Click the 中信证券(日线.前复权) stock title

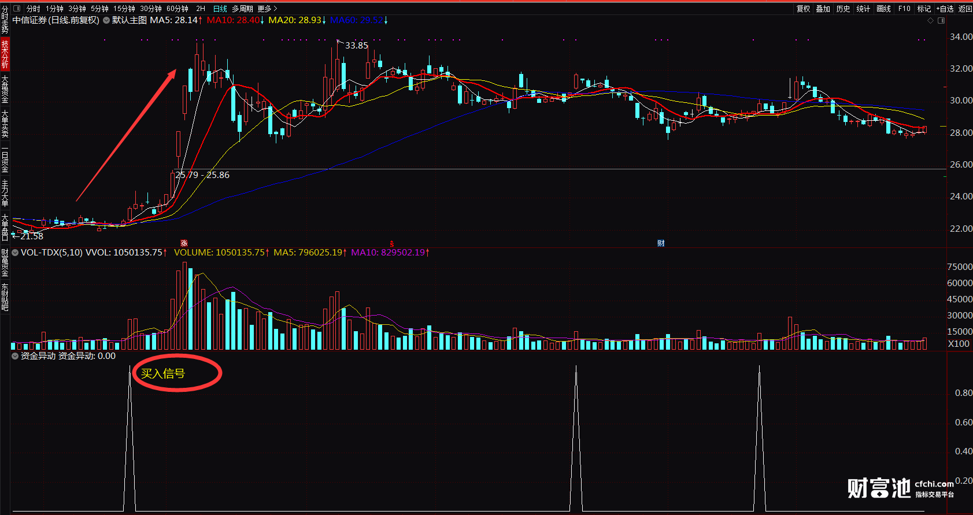[56, 20]
